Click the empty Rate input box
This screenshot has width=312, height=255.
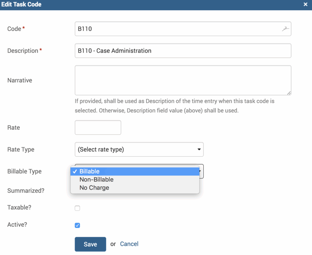click(x=98, y=127)
